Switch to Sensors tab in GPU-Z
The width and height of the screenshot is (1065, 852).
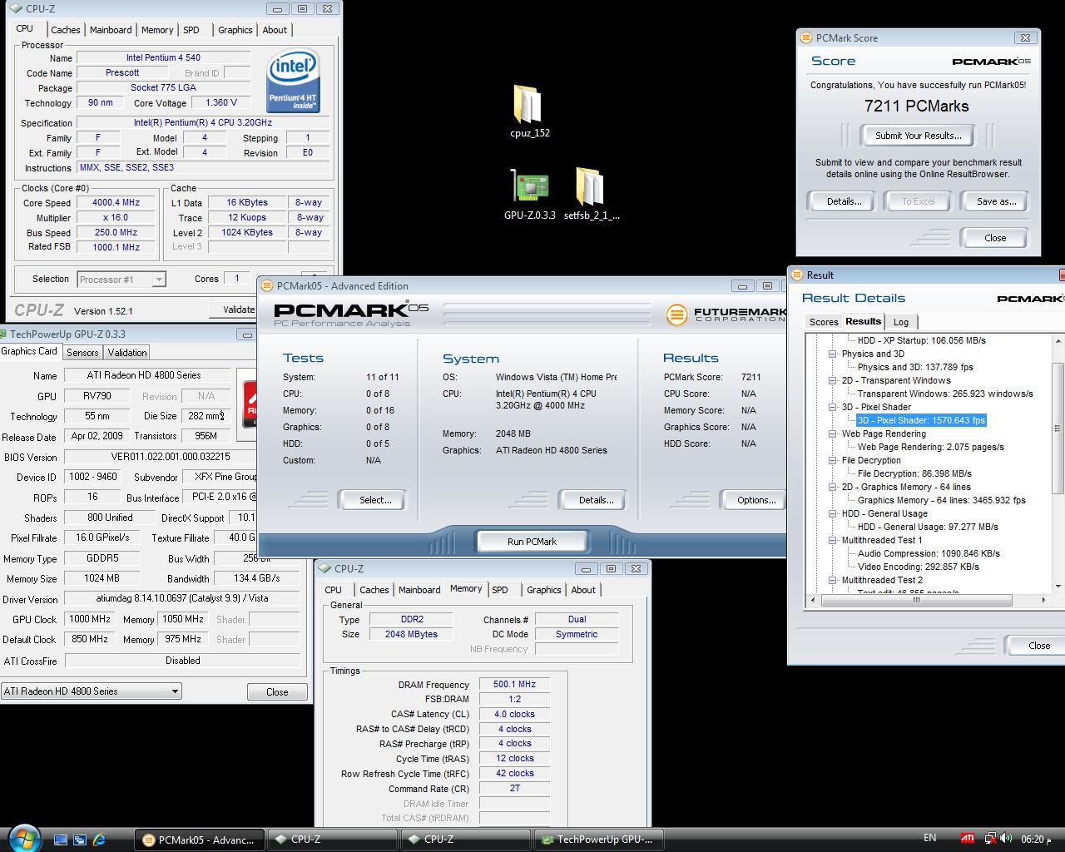pos(82,353)
